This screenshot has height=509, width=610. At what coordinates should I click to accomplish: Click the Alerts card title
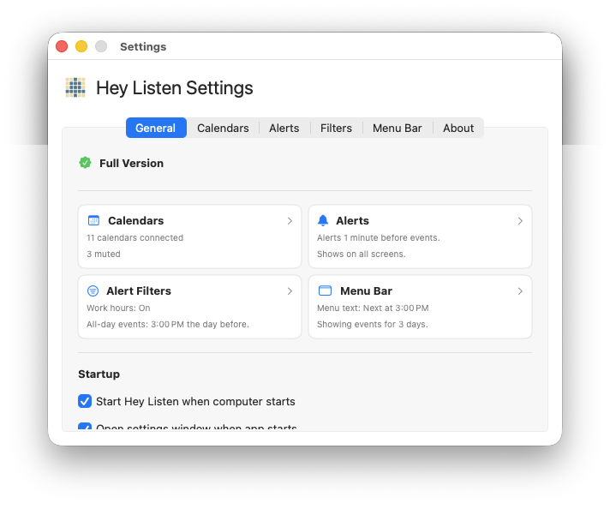[x=352, y=220]
